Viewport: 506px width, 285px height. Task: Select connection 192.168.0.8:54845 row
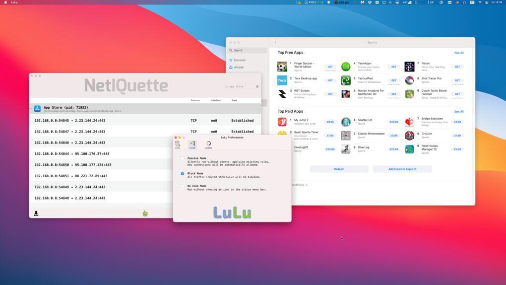[x=145, y=121]
